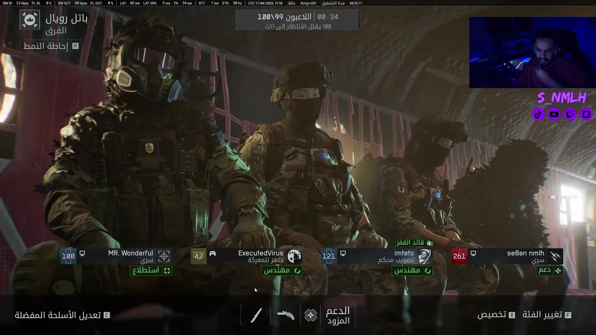596x335 pixels.
Task: Click the MR. Wonderful player name
Action: (130, 253)
